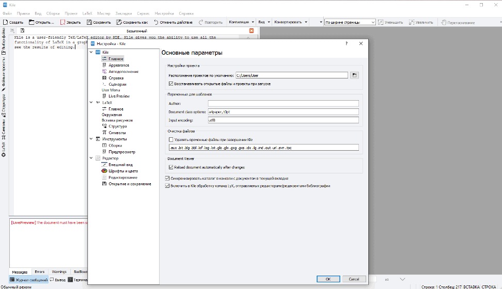Click the Увеличить zoom in icon
502x289 pixels.
click(x=412, y=22)
